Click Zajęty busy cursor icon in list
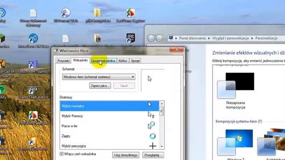Image resolution: width=285 pixels, height=160 pixels. point(152,136)
